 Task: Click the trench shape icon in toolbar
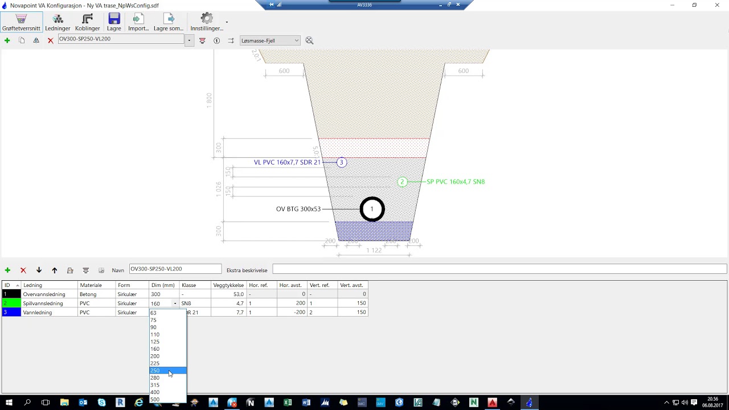(x=202, y=40)
